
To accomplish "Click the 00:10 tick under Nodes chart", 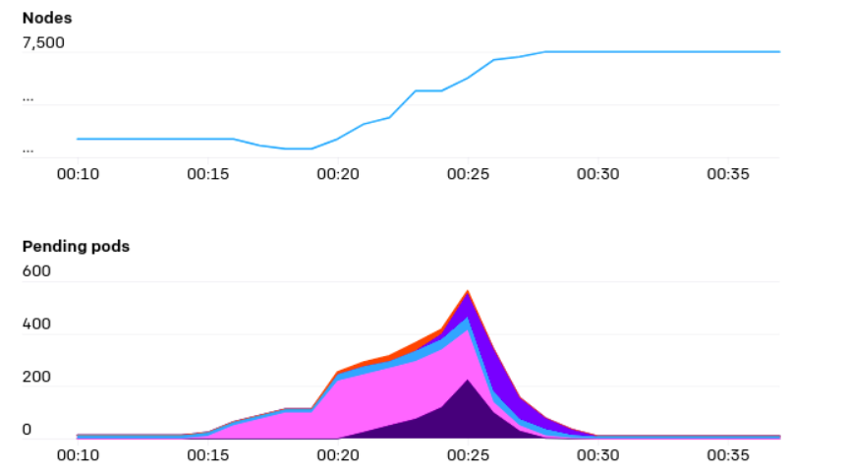I will point(78,173).
